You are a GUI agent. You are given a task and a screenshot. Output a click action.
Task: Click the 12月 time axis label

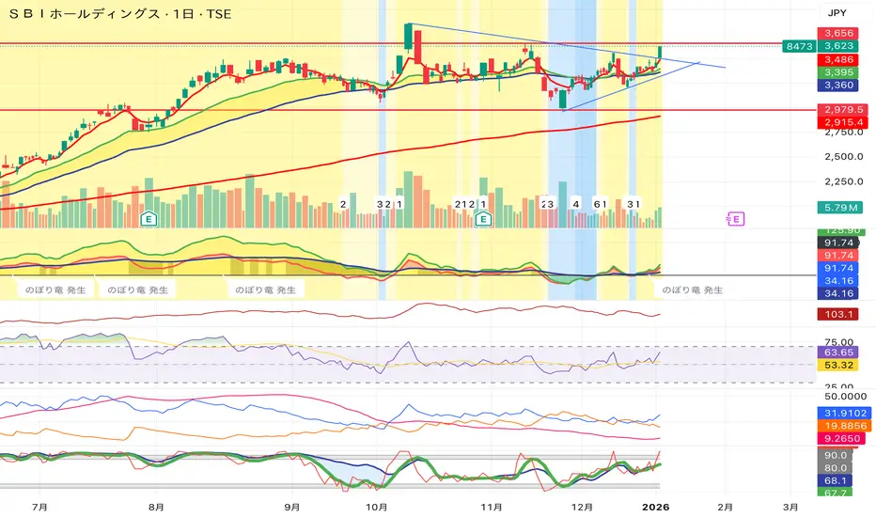(x=582, y=507)
